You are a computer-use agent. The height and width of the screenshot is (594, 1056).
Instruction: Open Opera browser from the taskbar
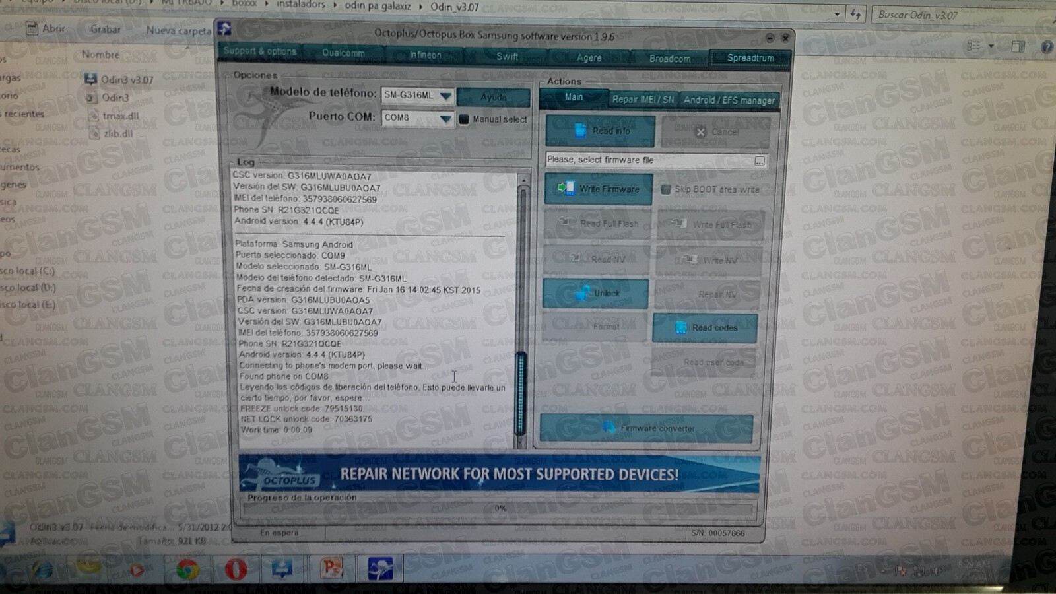236,568
